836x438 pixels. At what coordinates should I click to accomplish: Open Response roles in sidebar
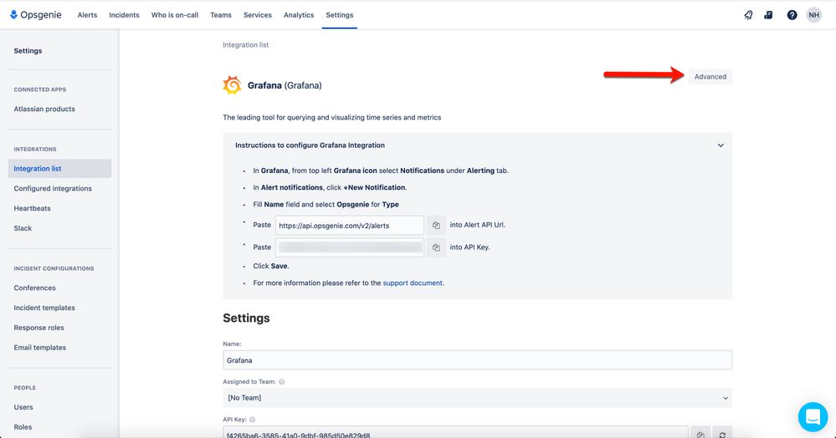[x=39, y=327]
